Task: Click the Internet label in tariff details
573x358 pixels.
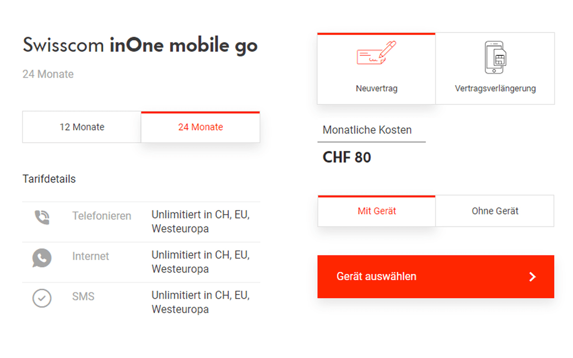Action: coord(91,256)
